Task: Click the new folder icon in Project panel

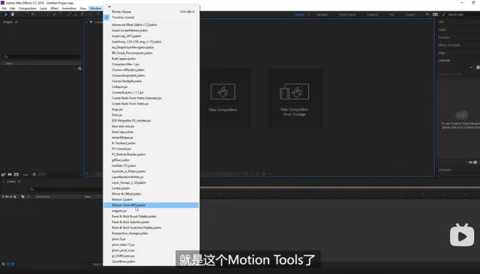Action: click(9, 174)
